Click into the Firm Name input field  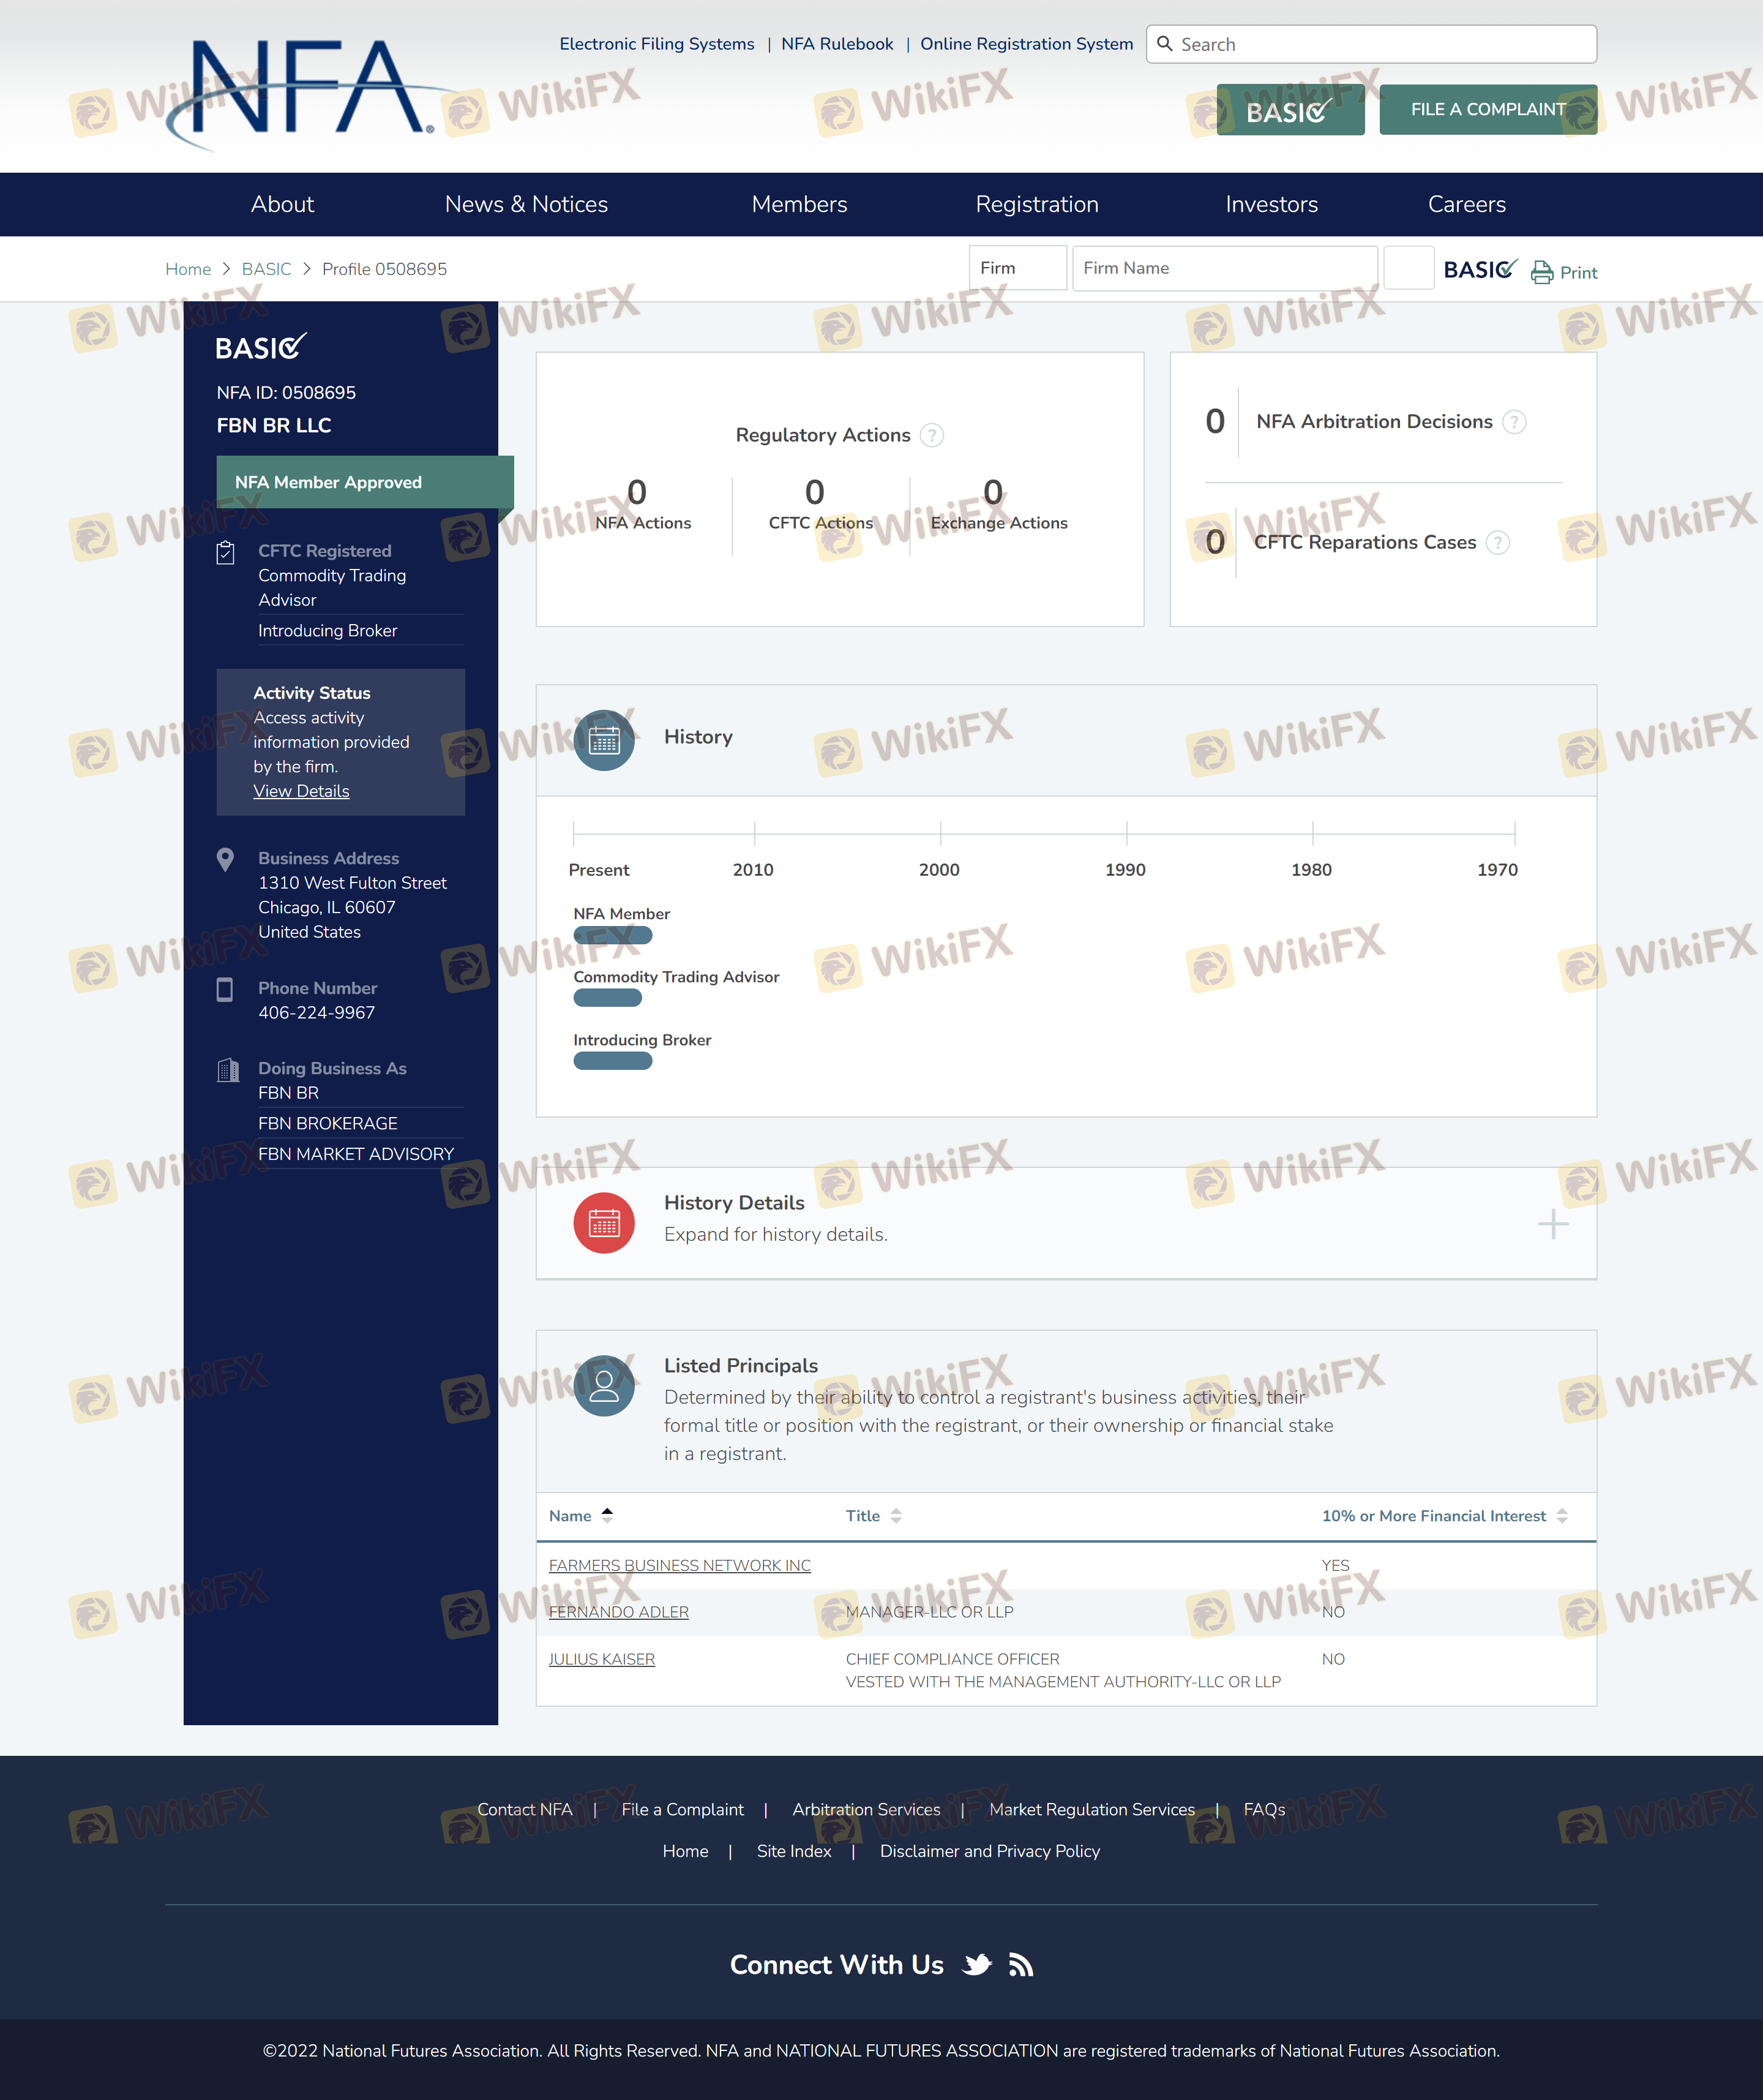tap(1223, 268)
